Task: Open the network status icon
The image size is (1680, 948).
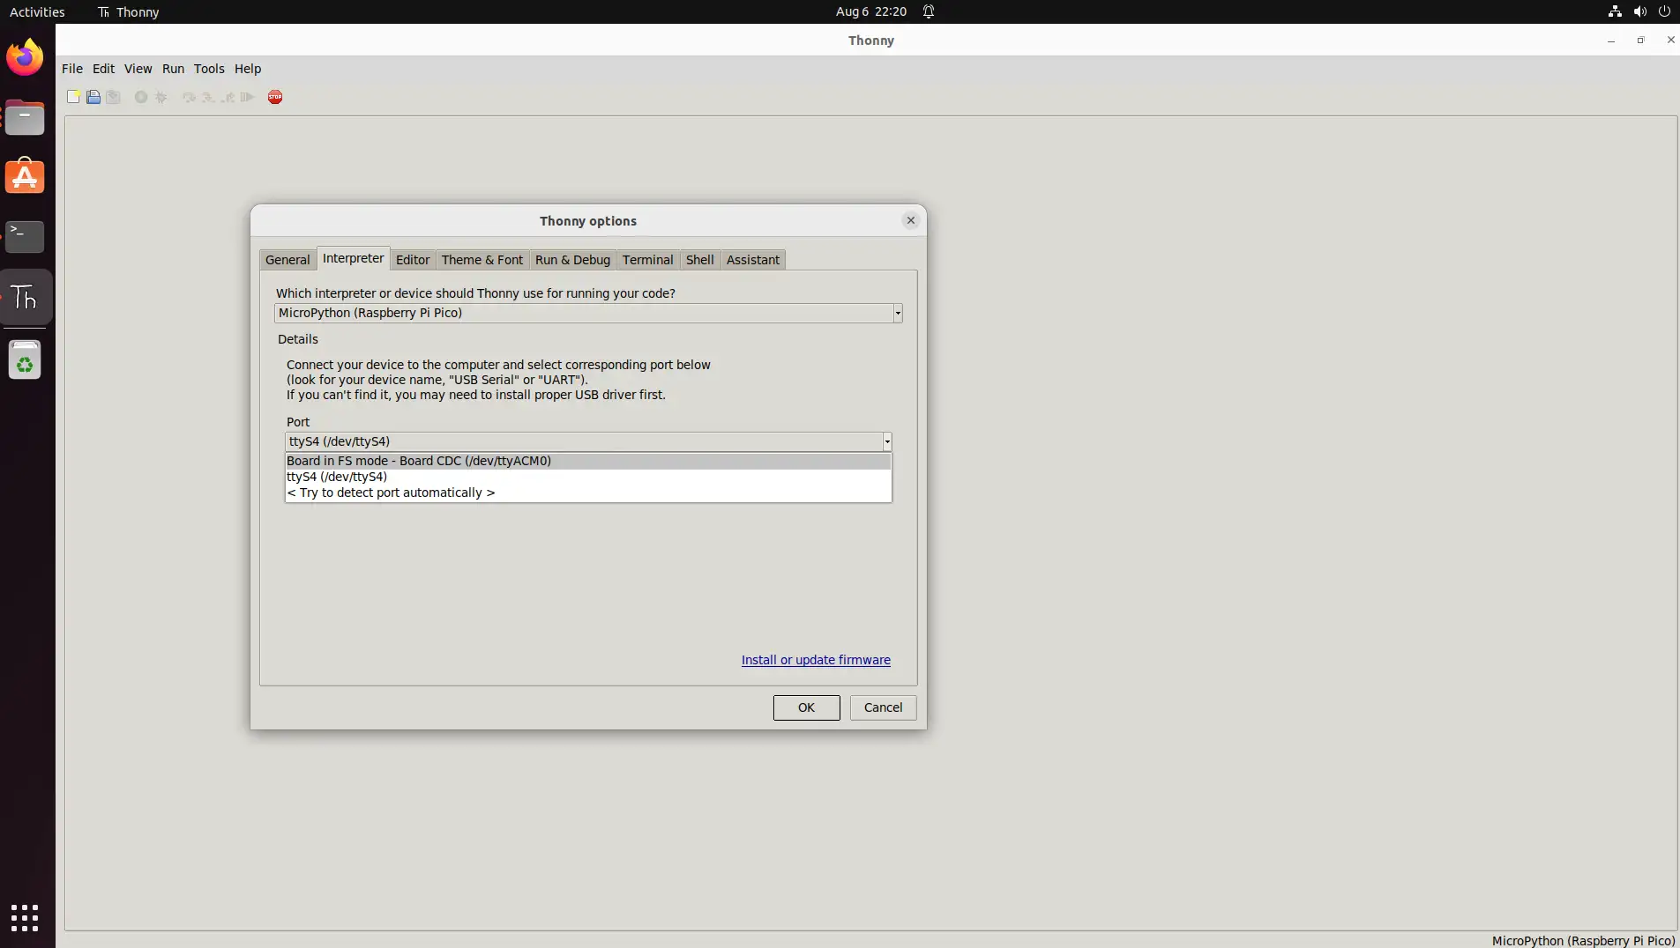Action: pos(1615,11)
